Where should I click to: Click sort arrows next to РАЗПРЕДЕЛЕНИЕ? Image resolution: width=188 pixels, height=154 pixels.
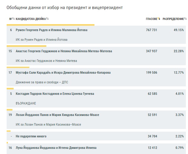tap(185, 19)
